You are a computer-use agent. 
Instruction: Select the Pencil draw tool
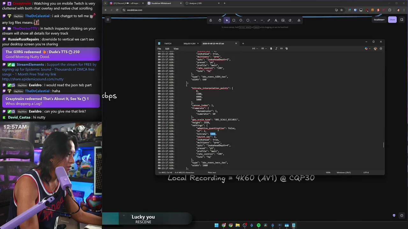(x=269, y=20)
